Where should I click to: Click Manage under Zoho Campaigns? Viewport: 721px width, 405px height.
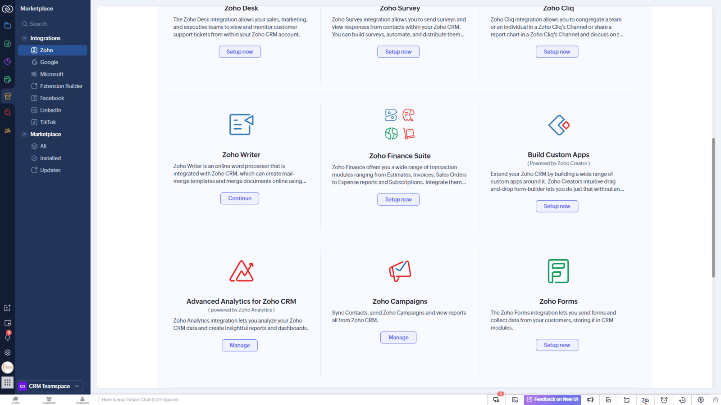click(x=398, y=337)
